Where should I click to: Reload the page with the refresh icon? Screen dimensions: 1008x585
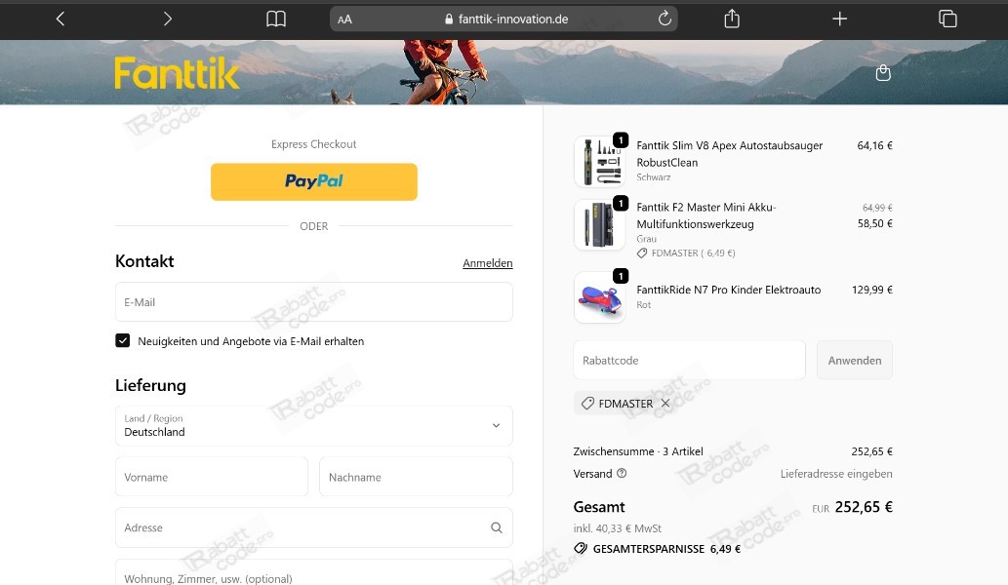click(665, 19)
